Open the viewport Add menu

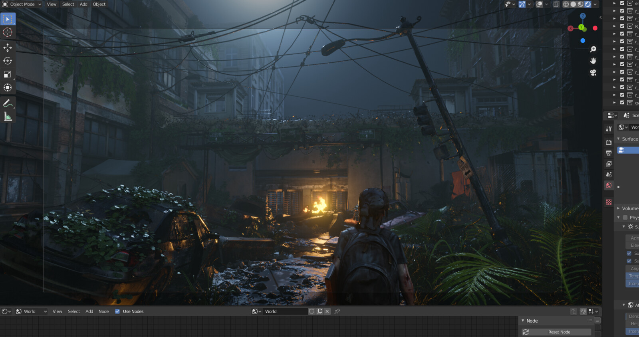click(83, 4)
